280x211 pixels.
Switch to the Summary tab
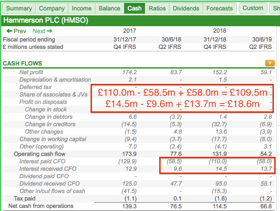coord(19,8)
